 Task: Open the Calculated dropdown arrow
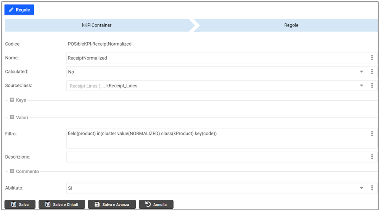(361, 72)
